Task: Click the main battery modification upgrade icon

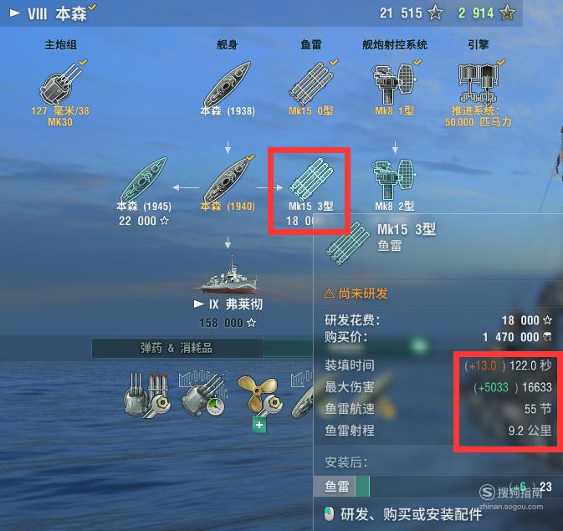Action: tap(146, 395)
